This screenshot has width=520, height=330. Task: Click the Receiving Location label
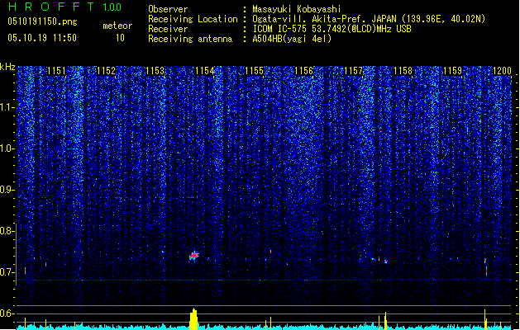pos(193,19)
